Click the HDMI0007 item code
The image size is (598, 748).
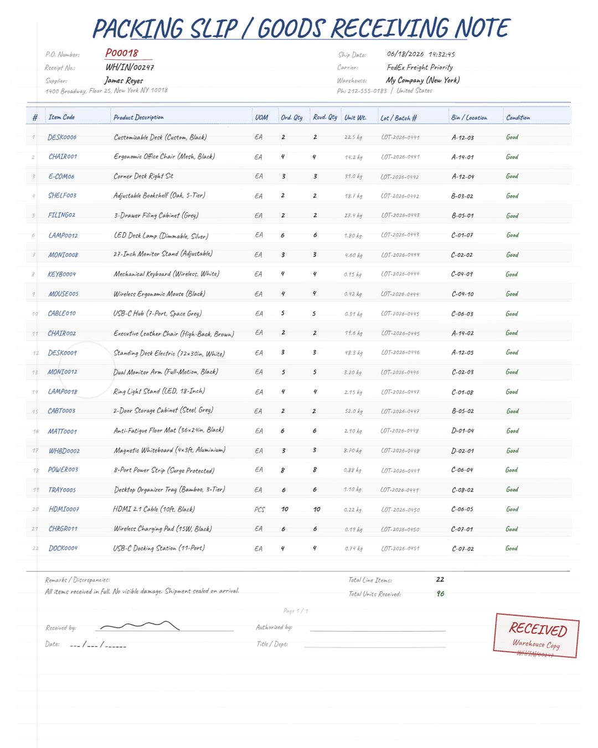coord(64,509)
